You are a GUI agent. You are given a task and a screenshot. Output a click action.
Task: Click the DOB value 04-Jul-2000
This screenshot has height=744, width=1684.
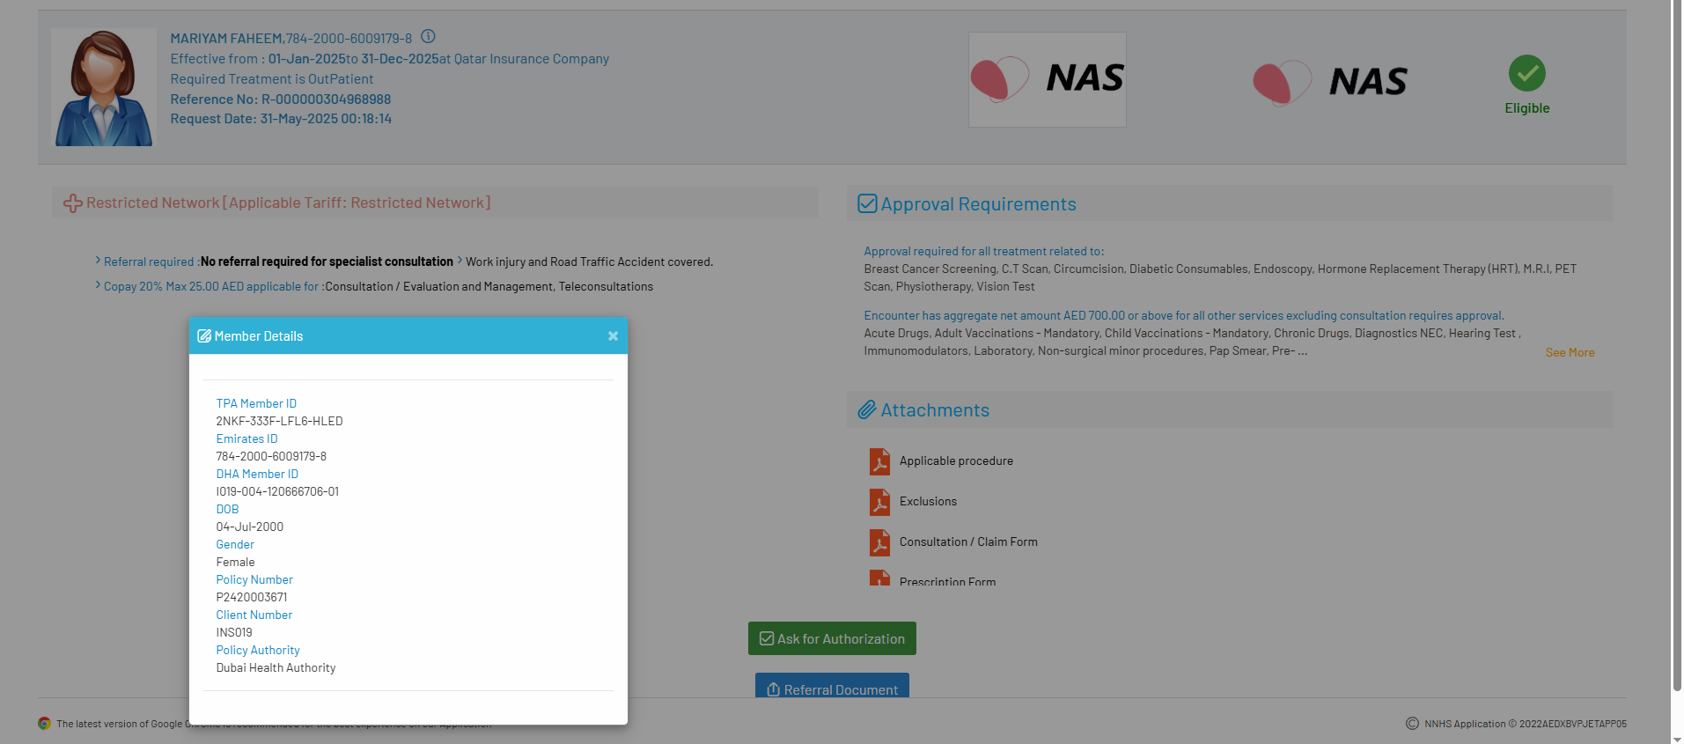(x=249, y=527)
